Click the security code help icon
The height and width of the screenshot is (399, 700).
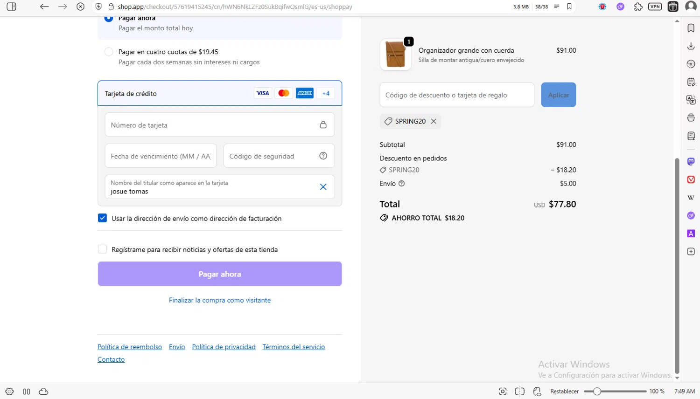point(323,156)
